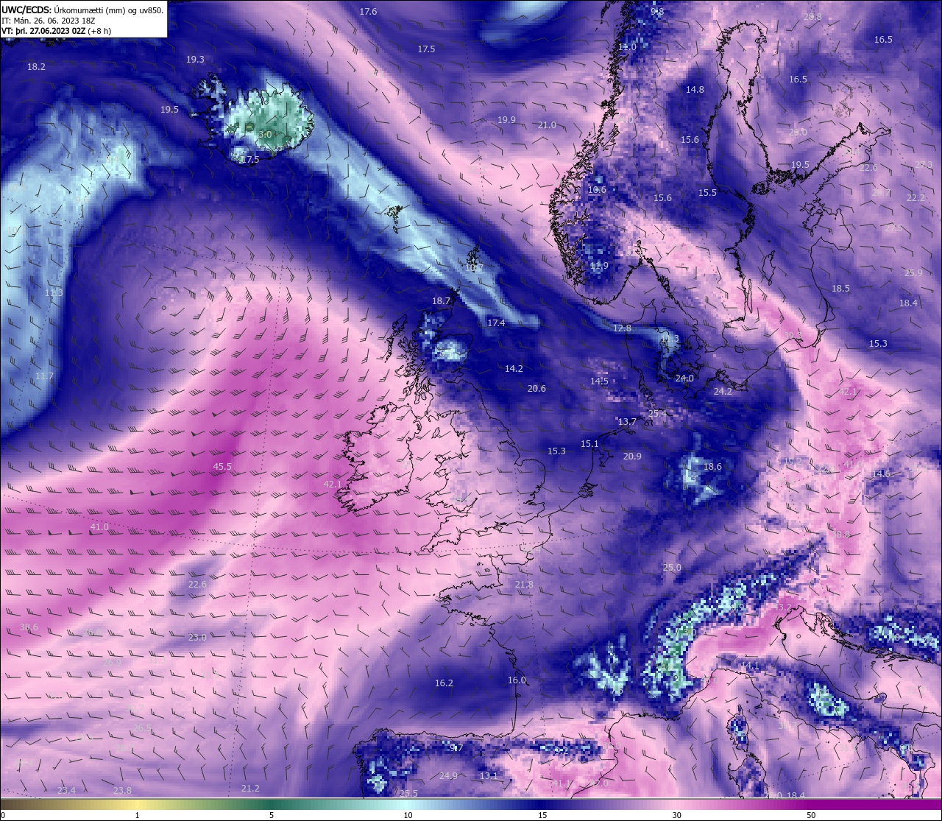Viewport: 942px width, 821px height.
Task: Select the color scale tick label 50
Action: tap(811, 816)
